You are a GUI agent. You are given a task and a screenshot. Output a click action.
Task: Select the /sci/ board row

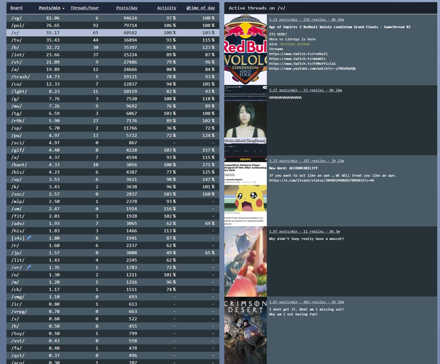click(113, 143)
